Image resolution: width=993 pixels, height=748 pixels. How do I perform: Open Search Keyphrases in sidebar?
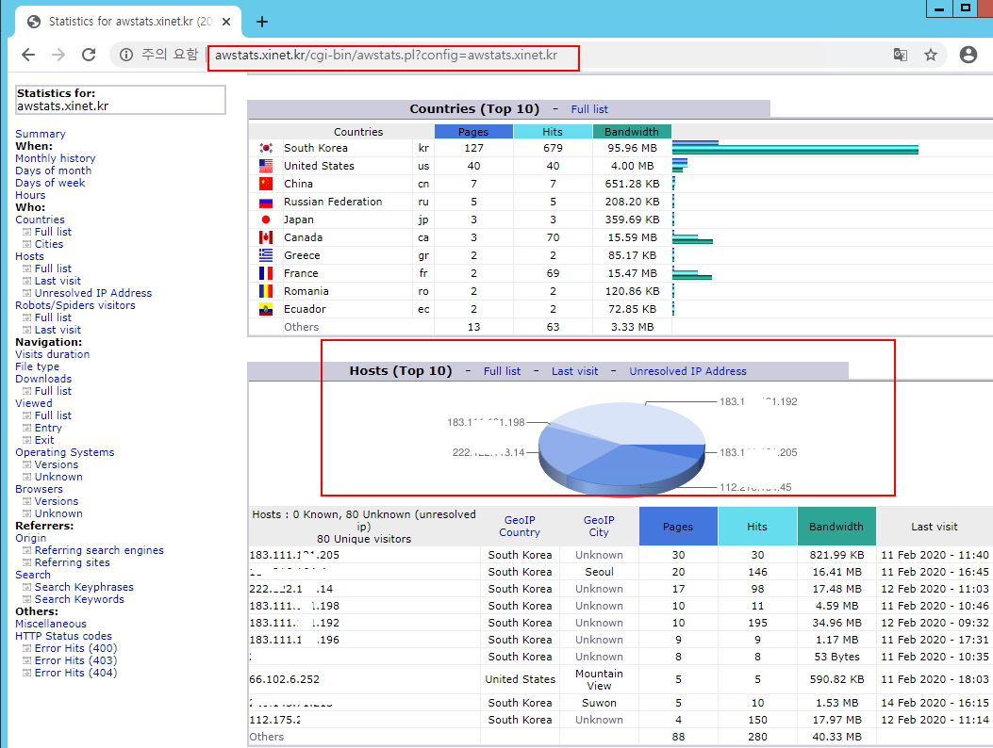pos(84,587)
